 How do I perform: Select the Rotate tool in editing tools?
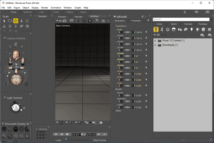coord(10,21)
